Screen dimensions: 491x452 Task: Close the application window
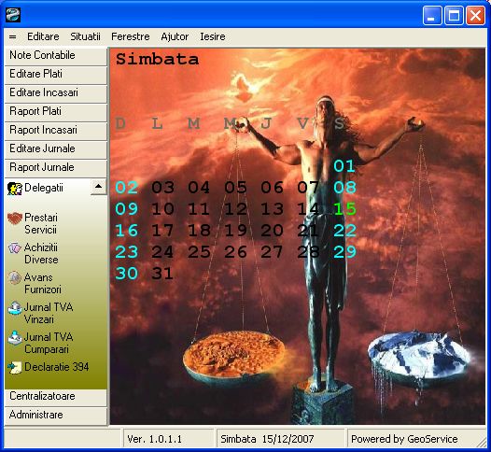(476, 15)
